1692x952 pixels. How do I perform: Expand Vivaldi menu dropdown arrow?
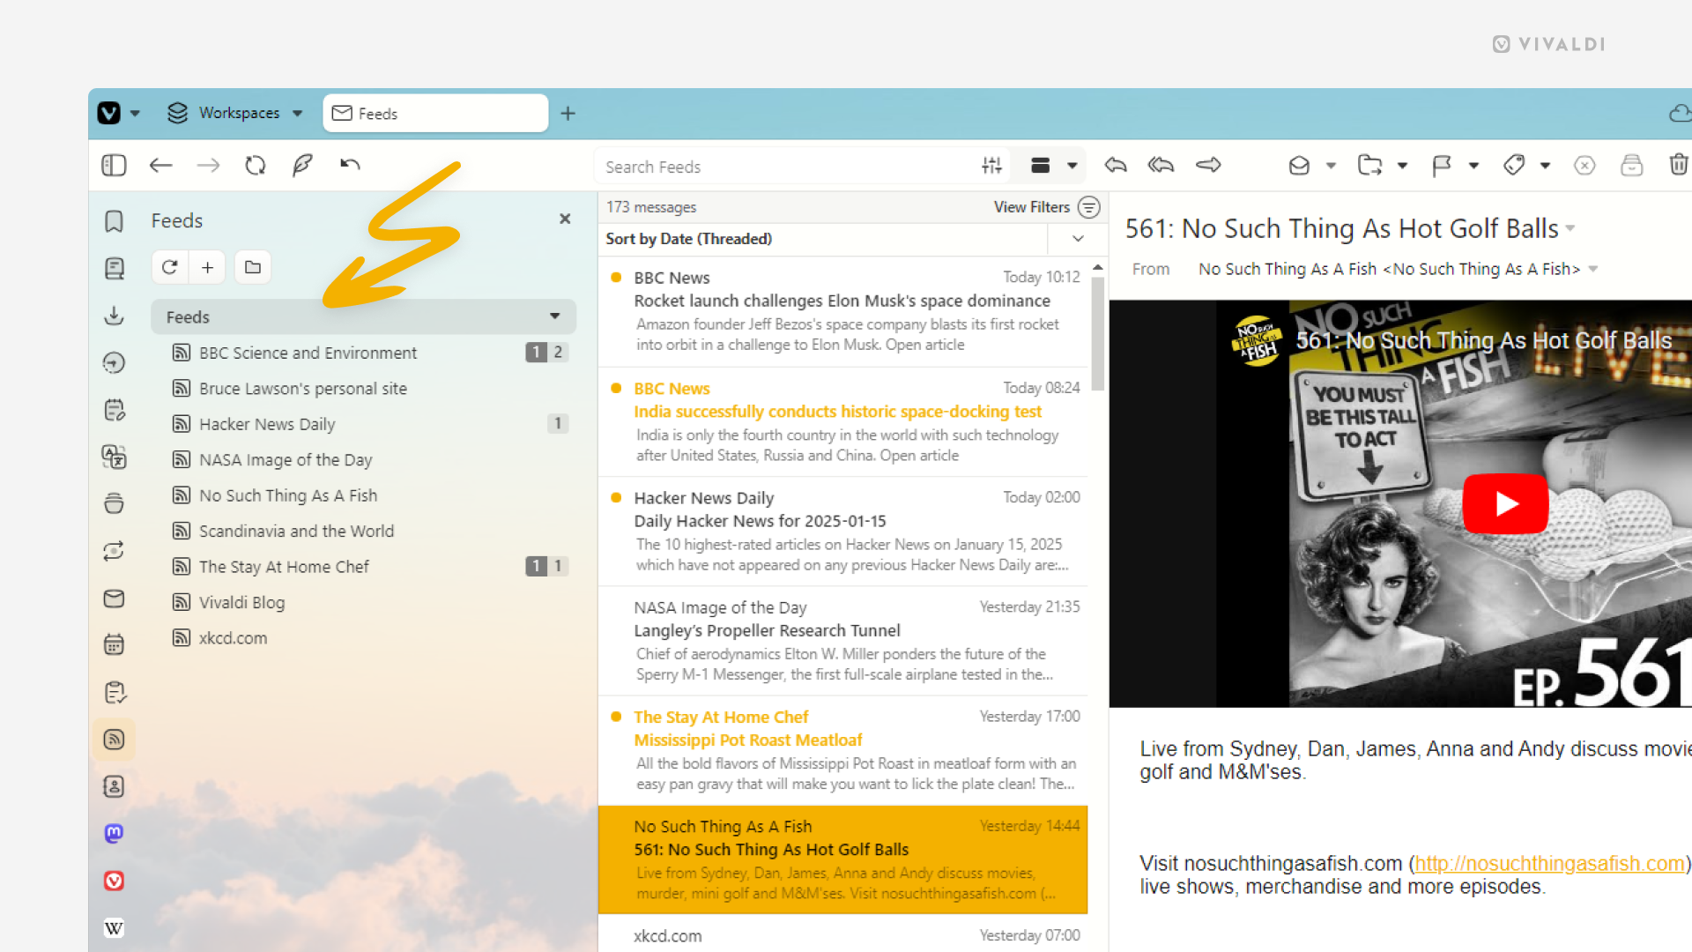135,113
